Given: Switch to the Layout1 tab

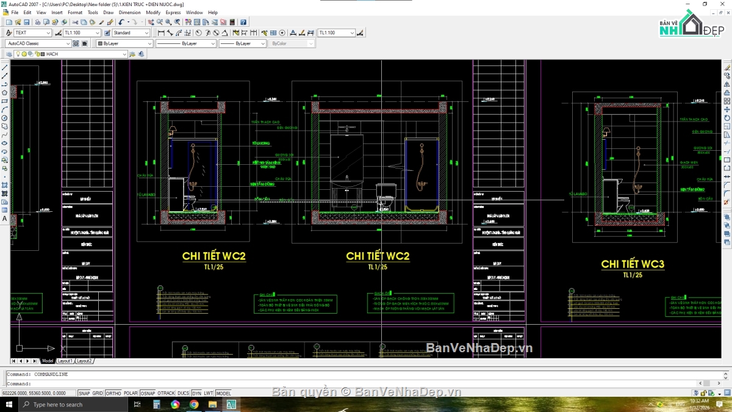Looking at the screenshot, I should 65,361.
